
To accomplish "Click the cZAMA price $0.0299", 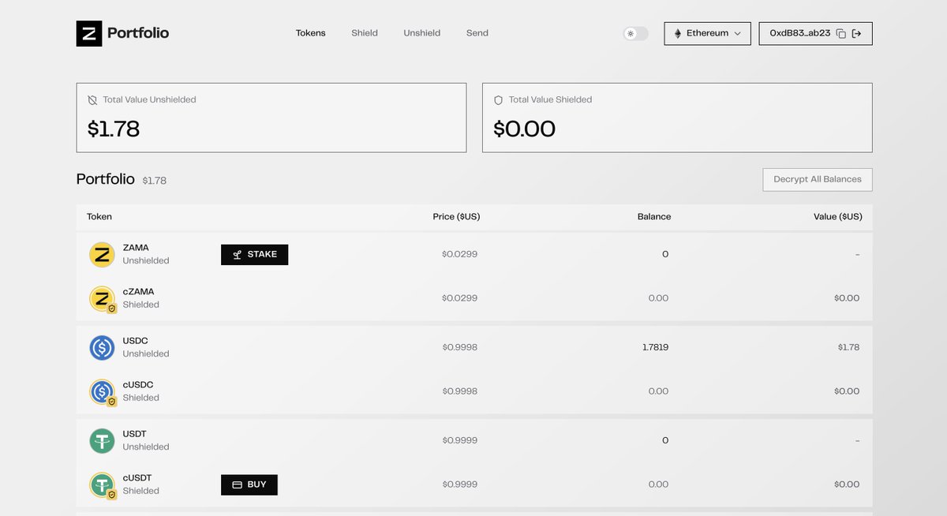I will 459,298.
